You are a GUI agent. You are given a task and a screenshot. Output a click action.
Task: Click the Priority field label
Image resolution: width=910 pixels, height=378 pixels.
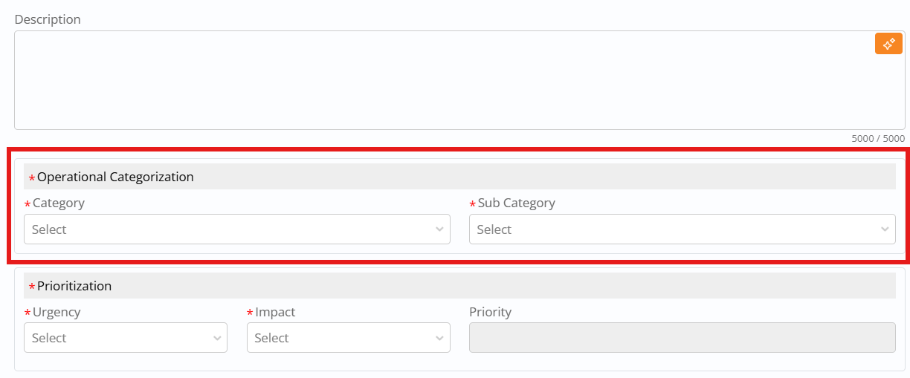pos(490,312)
